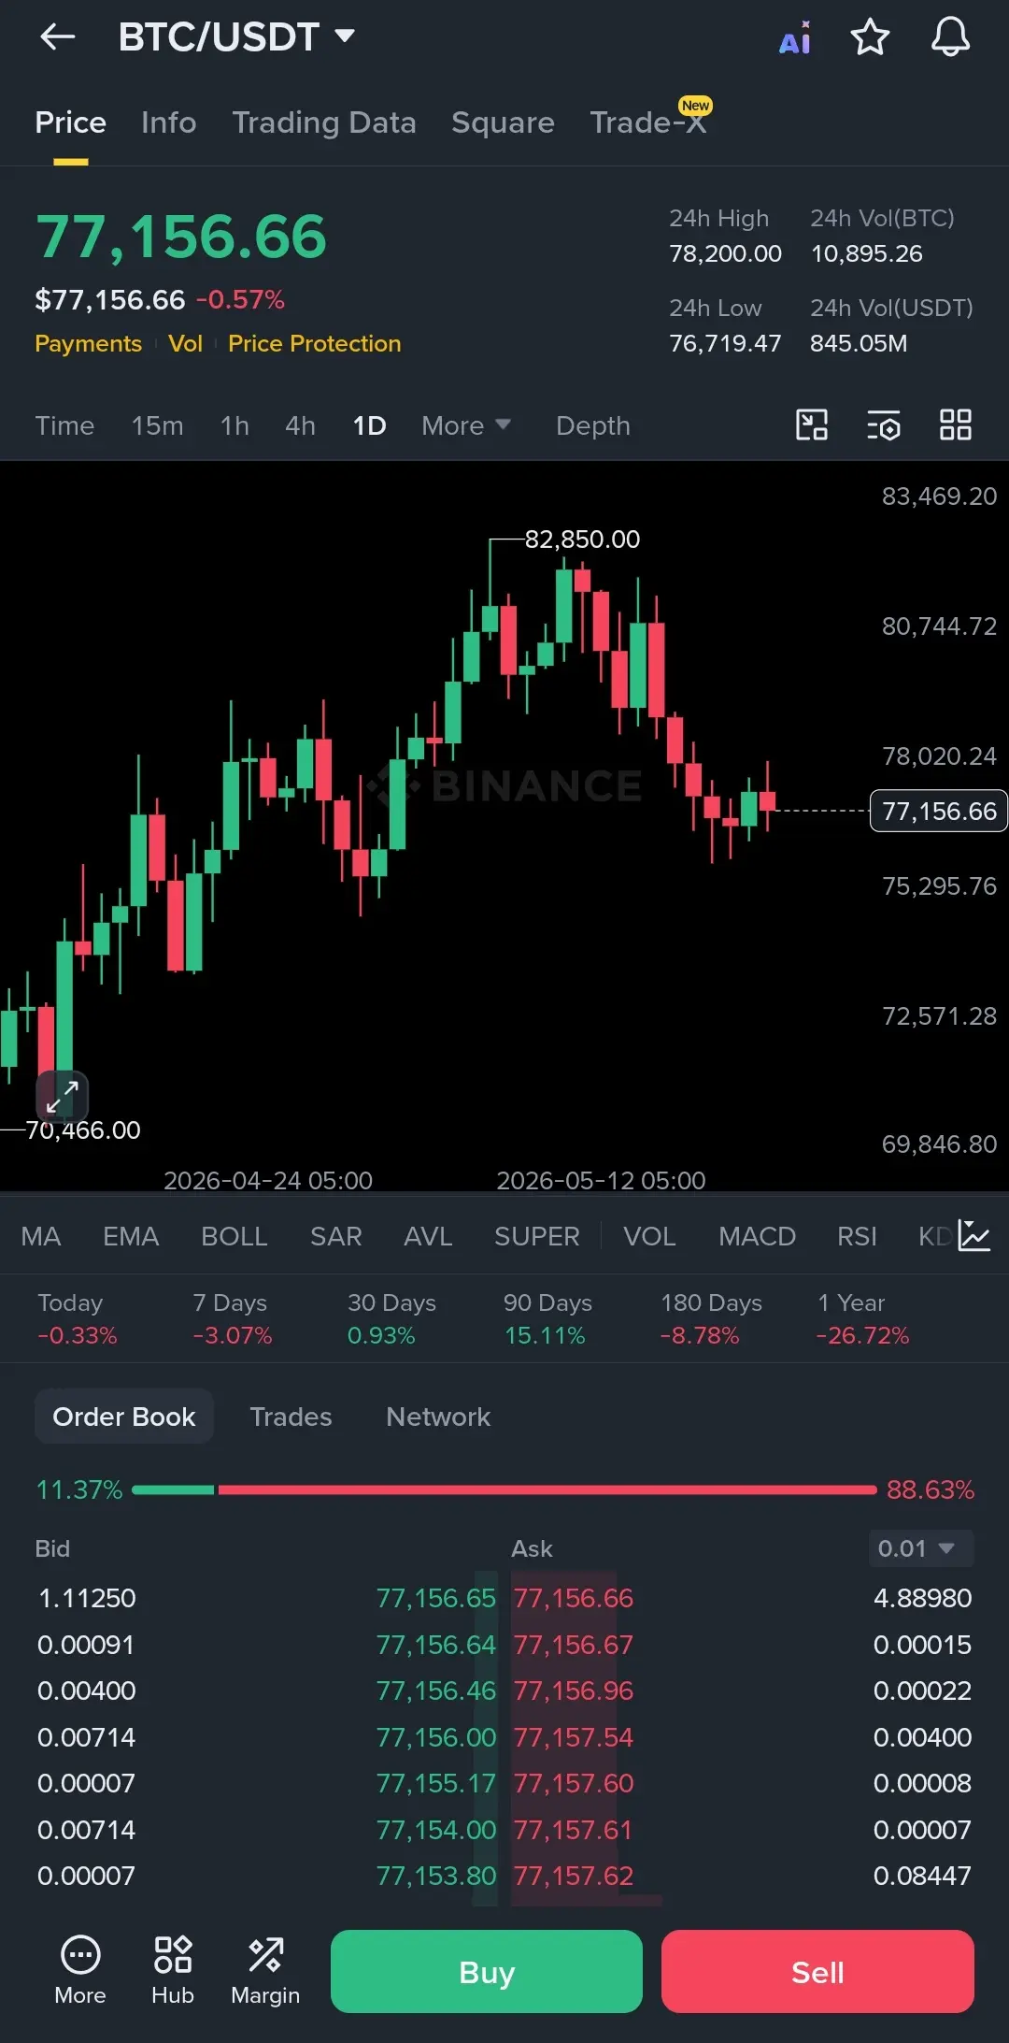
Task: Expand the BTC/USDT pair selector
Action: pos(236,37)
